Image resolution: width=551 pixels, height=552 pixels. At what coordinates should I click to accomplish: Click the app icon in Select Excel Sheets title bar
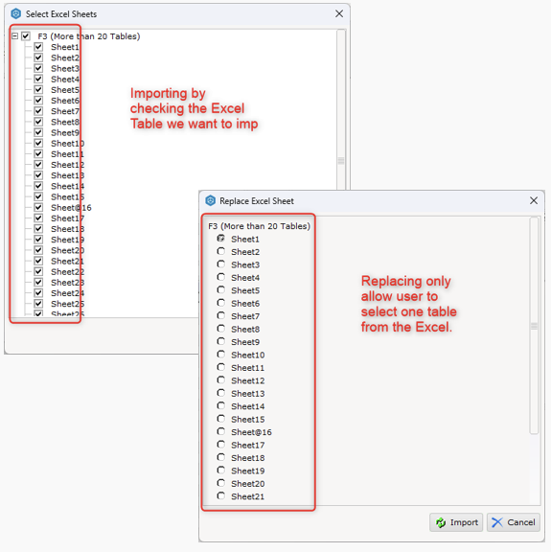(x=16, y=13)
